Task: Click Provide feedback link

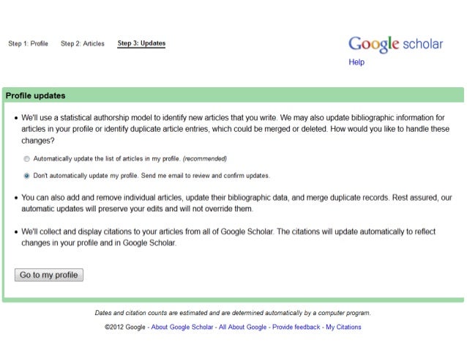Action: (296, 327)
